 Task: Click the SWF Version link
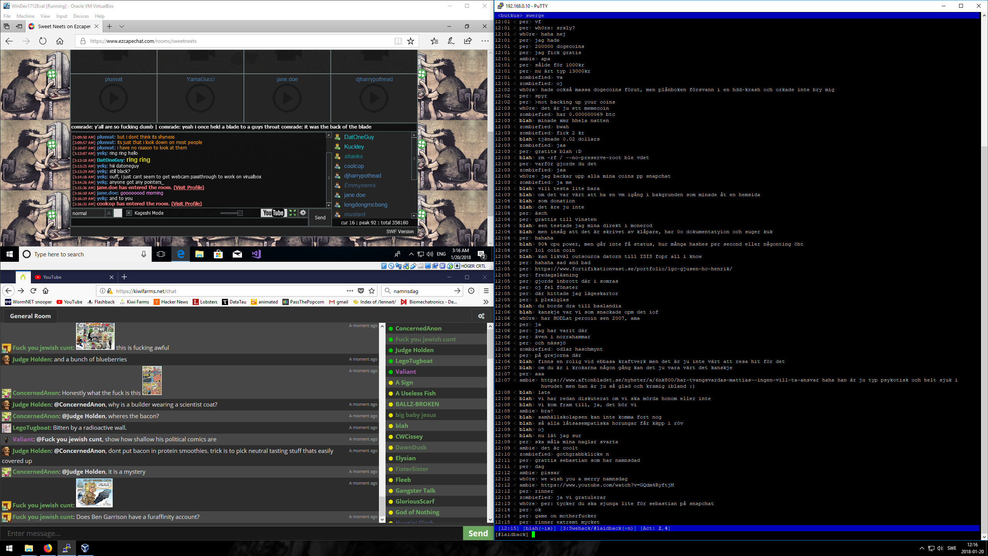400,232
